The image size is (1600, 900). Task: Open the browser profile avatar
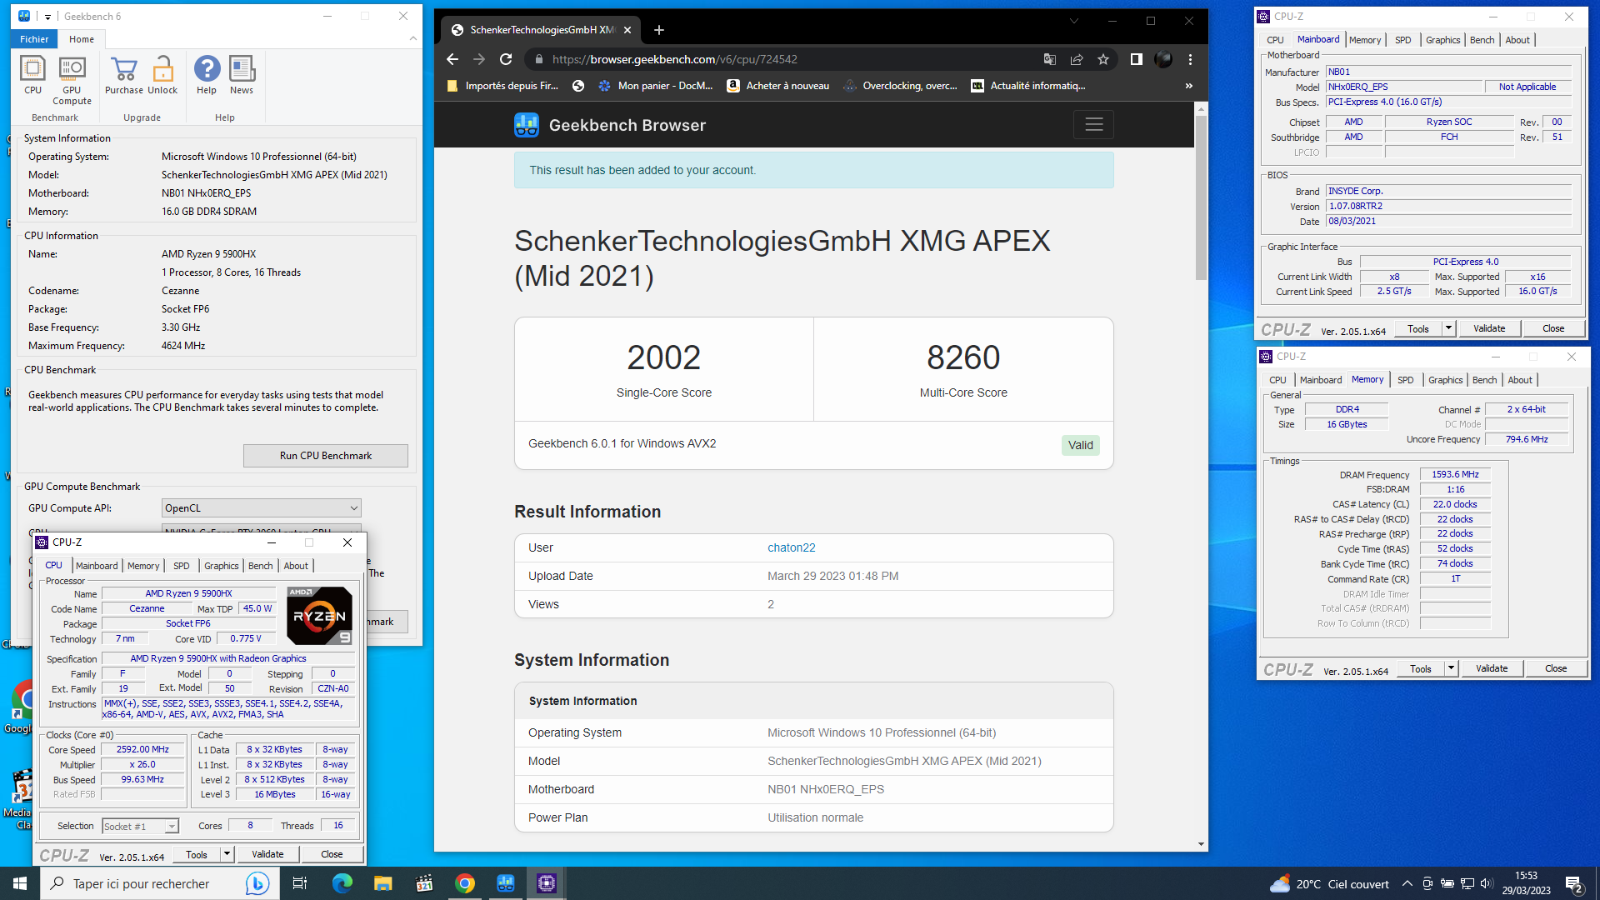coord(1163,59)
